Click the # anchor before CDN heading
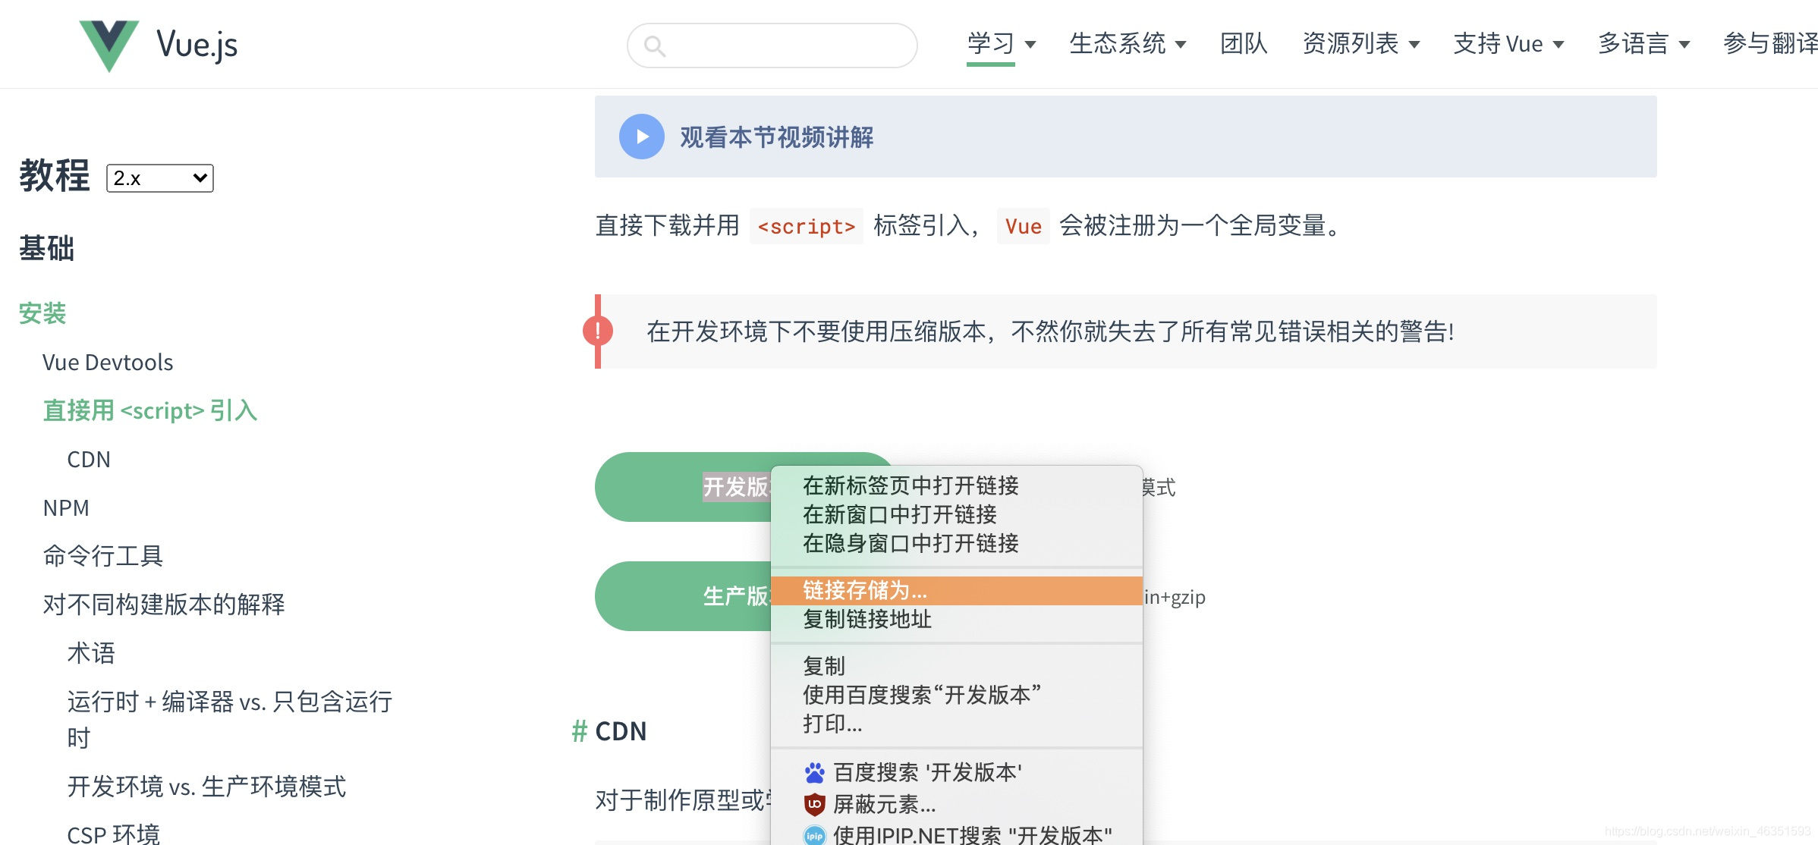Viewport: 1818px width, 845px height. click(x=580, y=731)
